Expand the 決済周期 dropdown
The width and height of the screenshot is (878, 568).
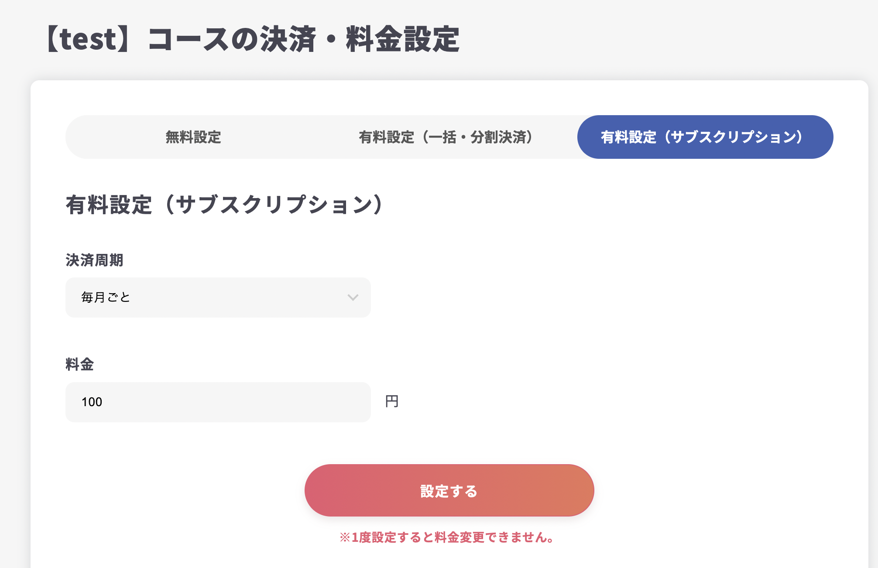pyautogui.click(x=218, y=298)
